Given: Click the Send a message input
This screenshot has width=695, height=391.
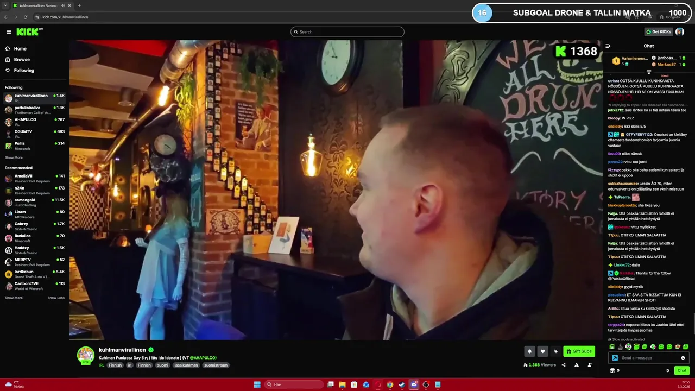Looking at the screenshot, I should point(649,358).
